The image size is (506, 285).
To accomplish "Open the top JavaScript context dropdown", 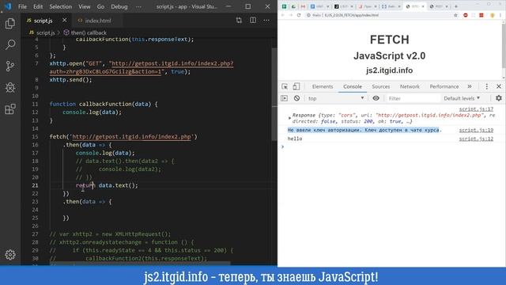I will click(x=335, y=98).
